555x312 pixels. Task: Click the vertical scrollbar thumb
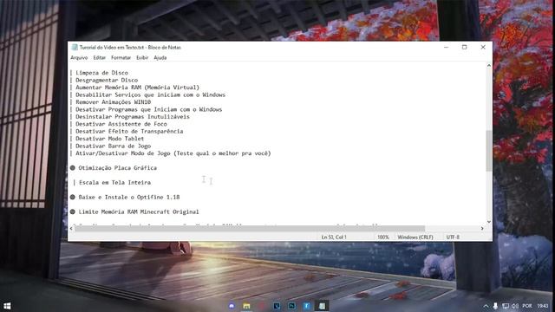489,151
